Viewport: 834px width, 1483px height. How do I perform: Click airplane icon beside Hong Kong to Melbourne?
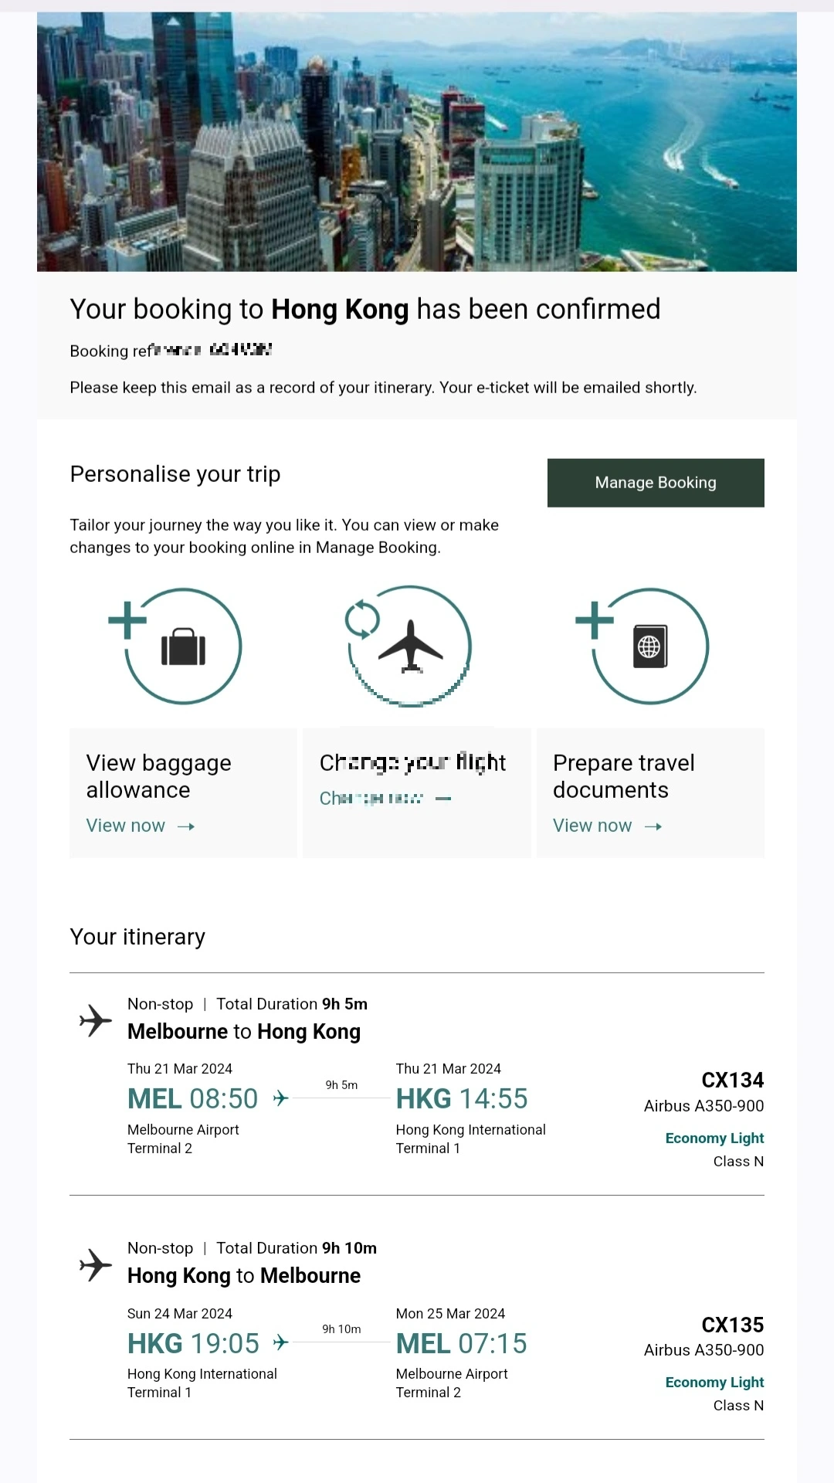(96, 1264)
